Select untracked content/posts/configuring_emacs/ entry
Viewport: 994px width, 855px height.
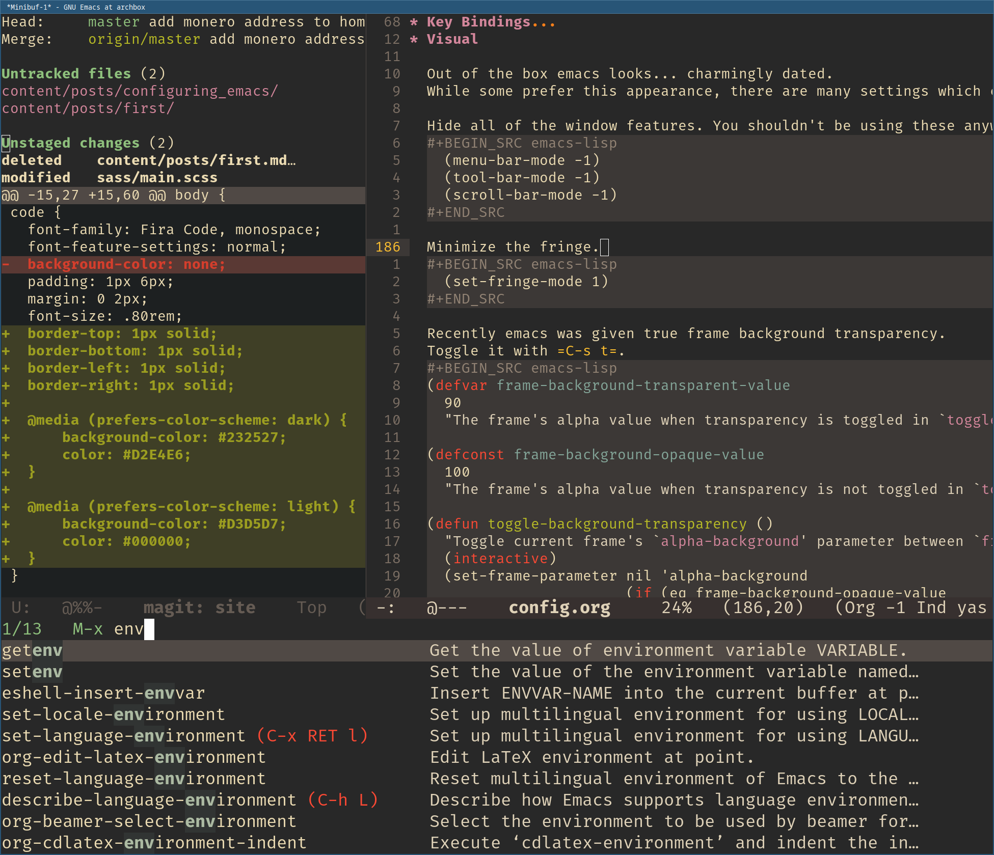[x=140, y=91]
